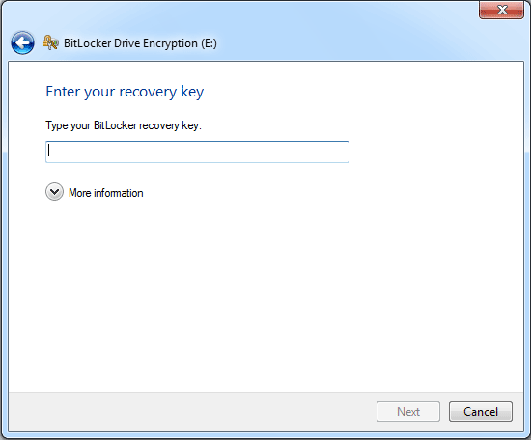Dismiss the window using the top-right close button
Viewport: 531px width, 440px height.
(501, 10)
